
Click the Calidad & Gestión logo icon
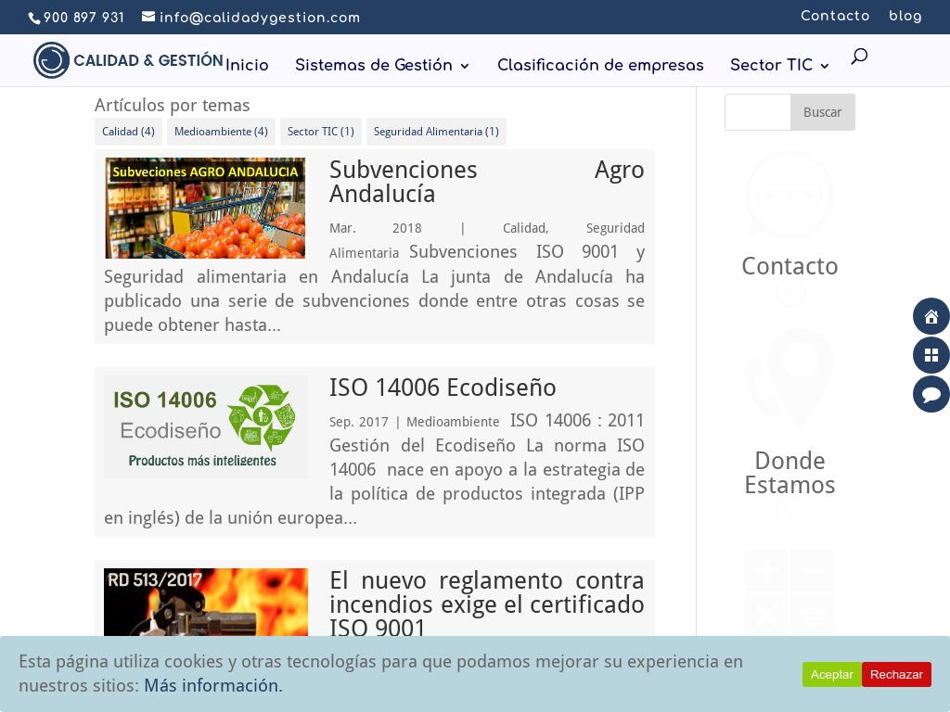[52, 59]
